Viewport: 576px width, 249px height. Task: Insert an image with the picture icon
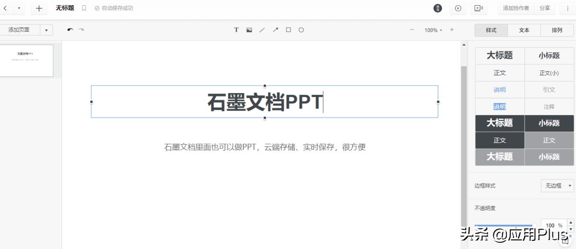[x=249, y=30]
